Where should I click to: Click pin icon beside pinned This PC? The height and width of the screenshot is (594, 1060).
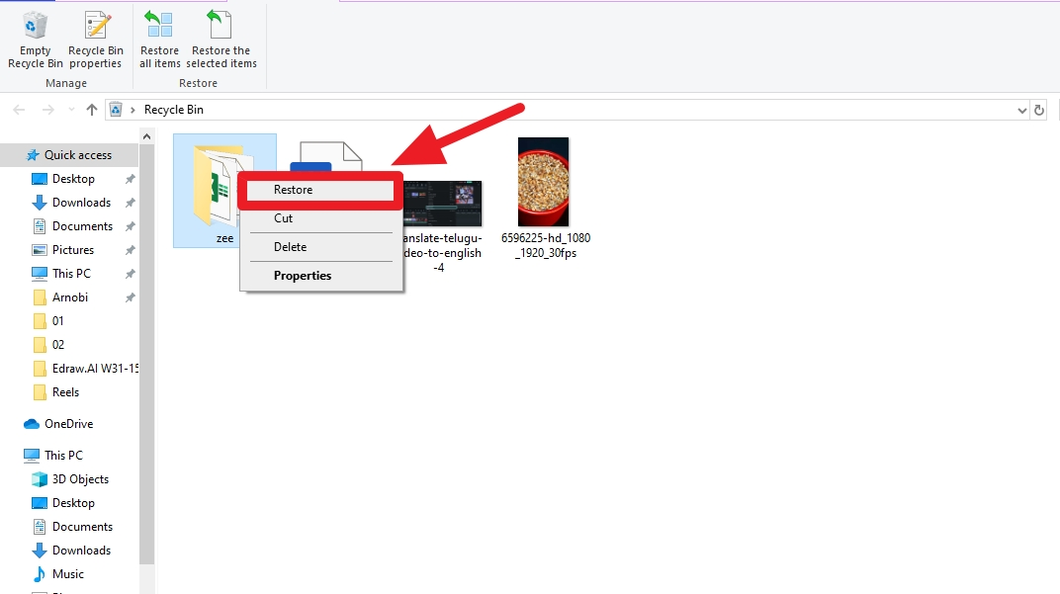coord(130,274)
